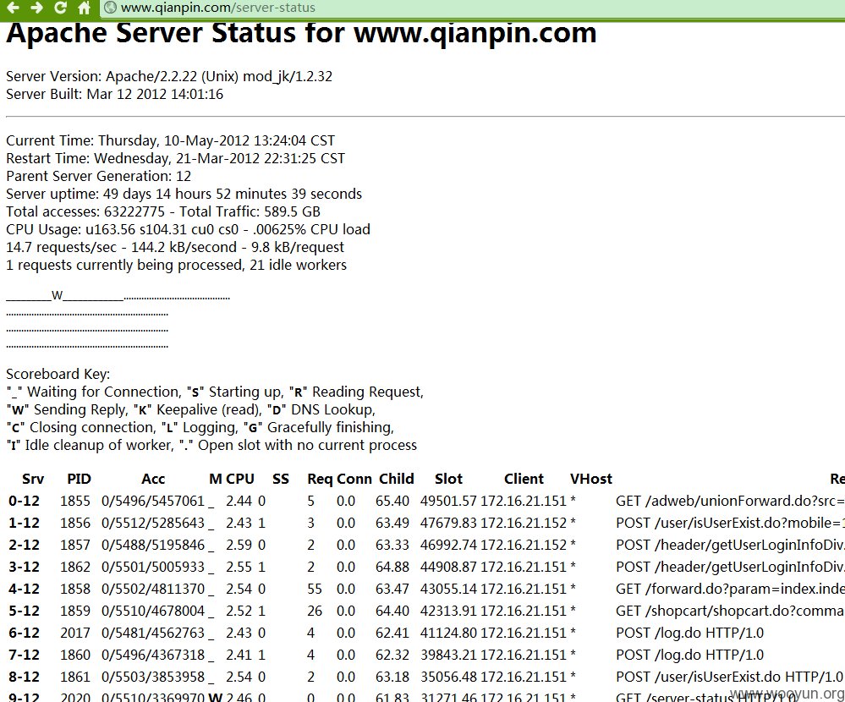Reload the page with the refresh icon
Viewport: 845px width, 702px height.
[x=60, y=8]
